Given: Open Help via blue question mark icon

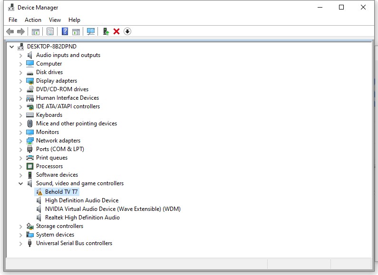Looking at the screenshot, I should pos(65,31).
